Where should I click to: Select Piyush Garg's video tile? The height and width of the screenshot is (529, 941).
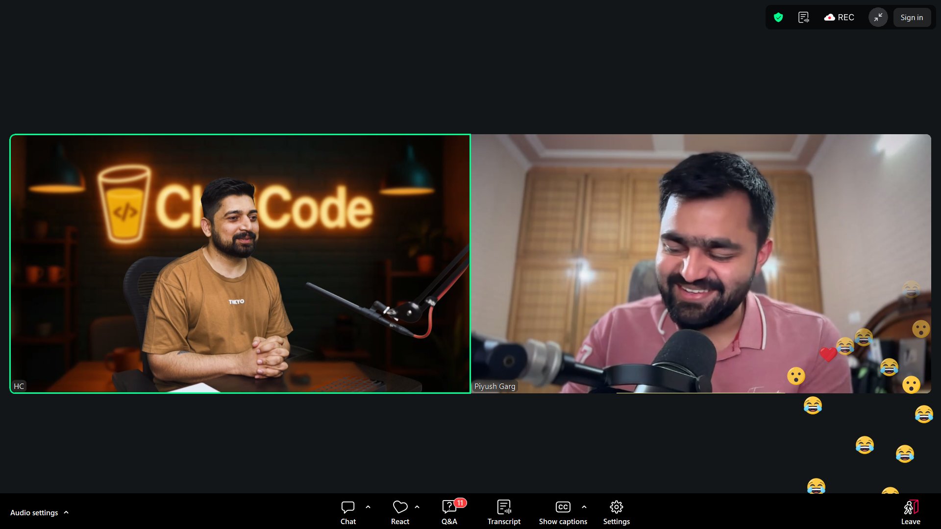(x=701, y=264)
